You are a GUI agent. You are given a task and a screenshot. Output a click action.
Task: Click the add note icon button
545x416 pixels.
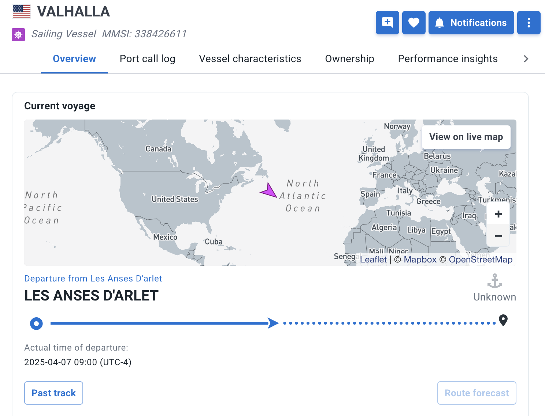pos(387,23)
